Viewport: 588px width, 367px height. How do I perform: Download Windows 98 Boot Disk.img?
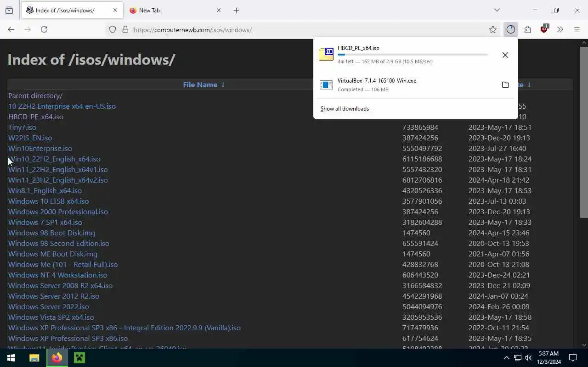point(51,233)
